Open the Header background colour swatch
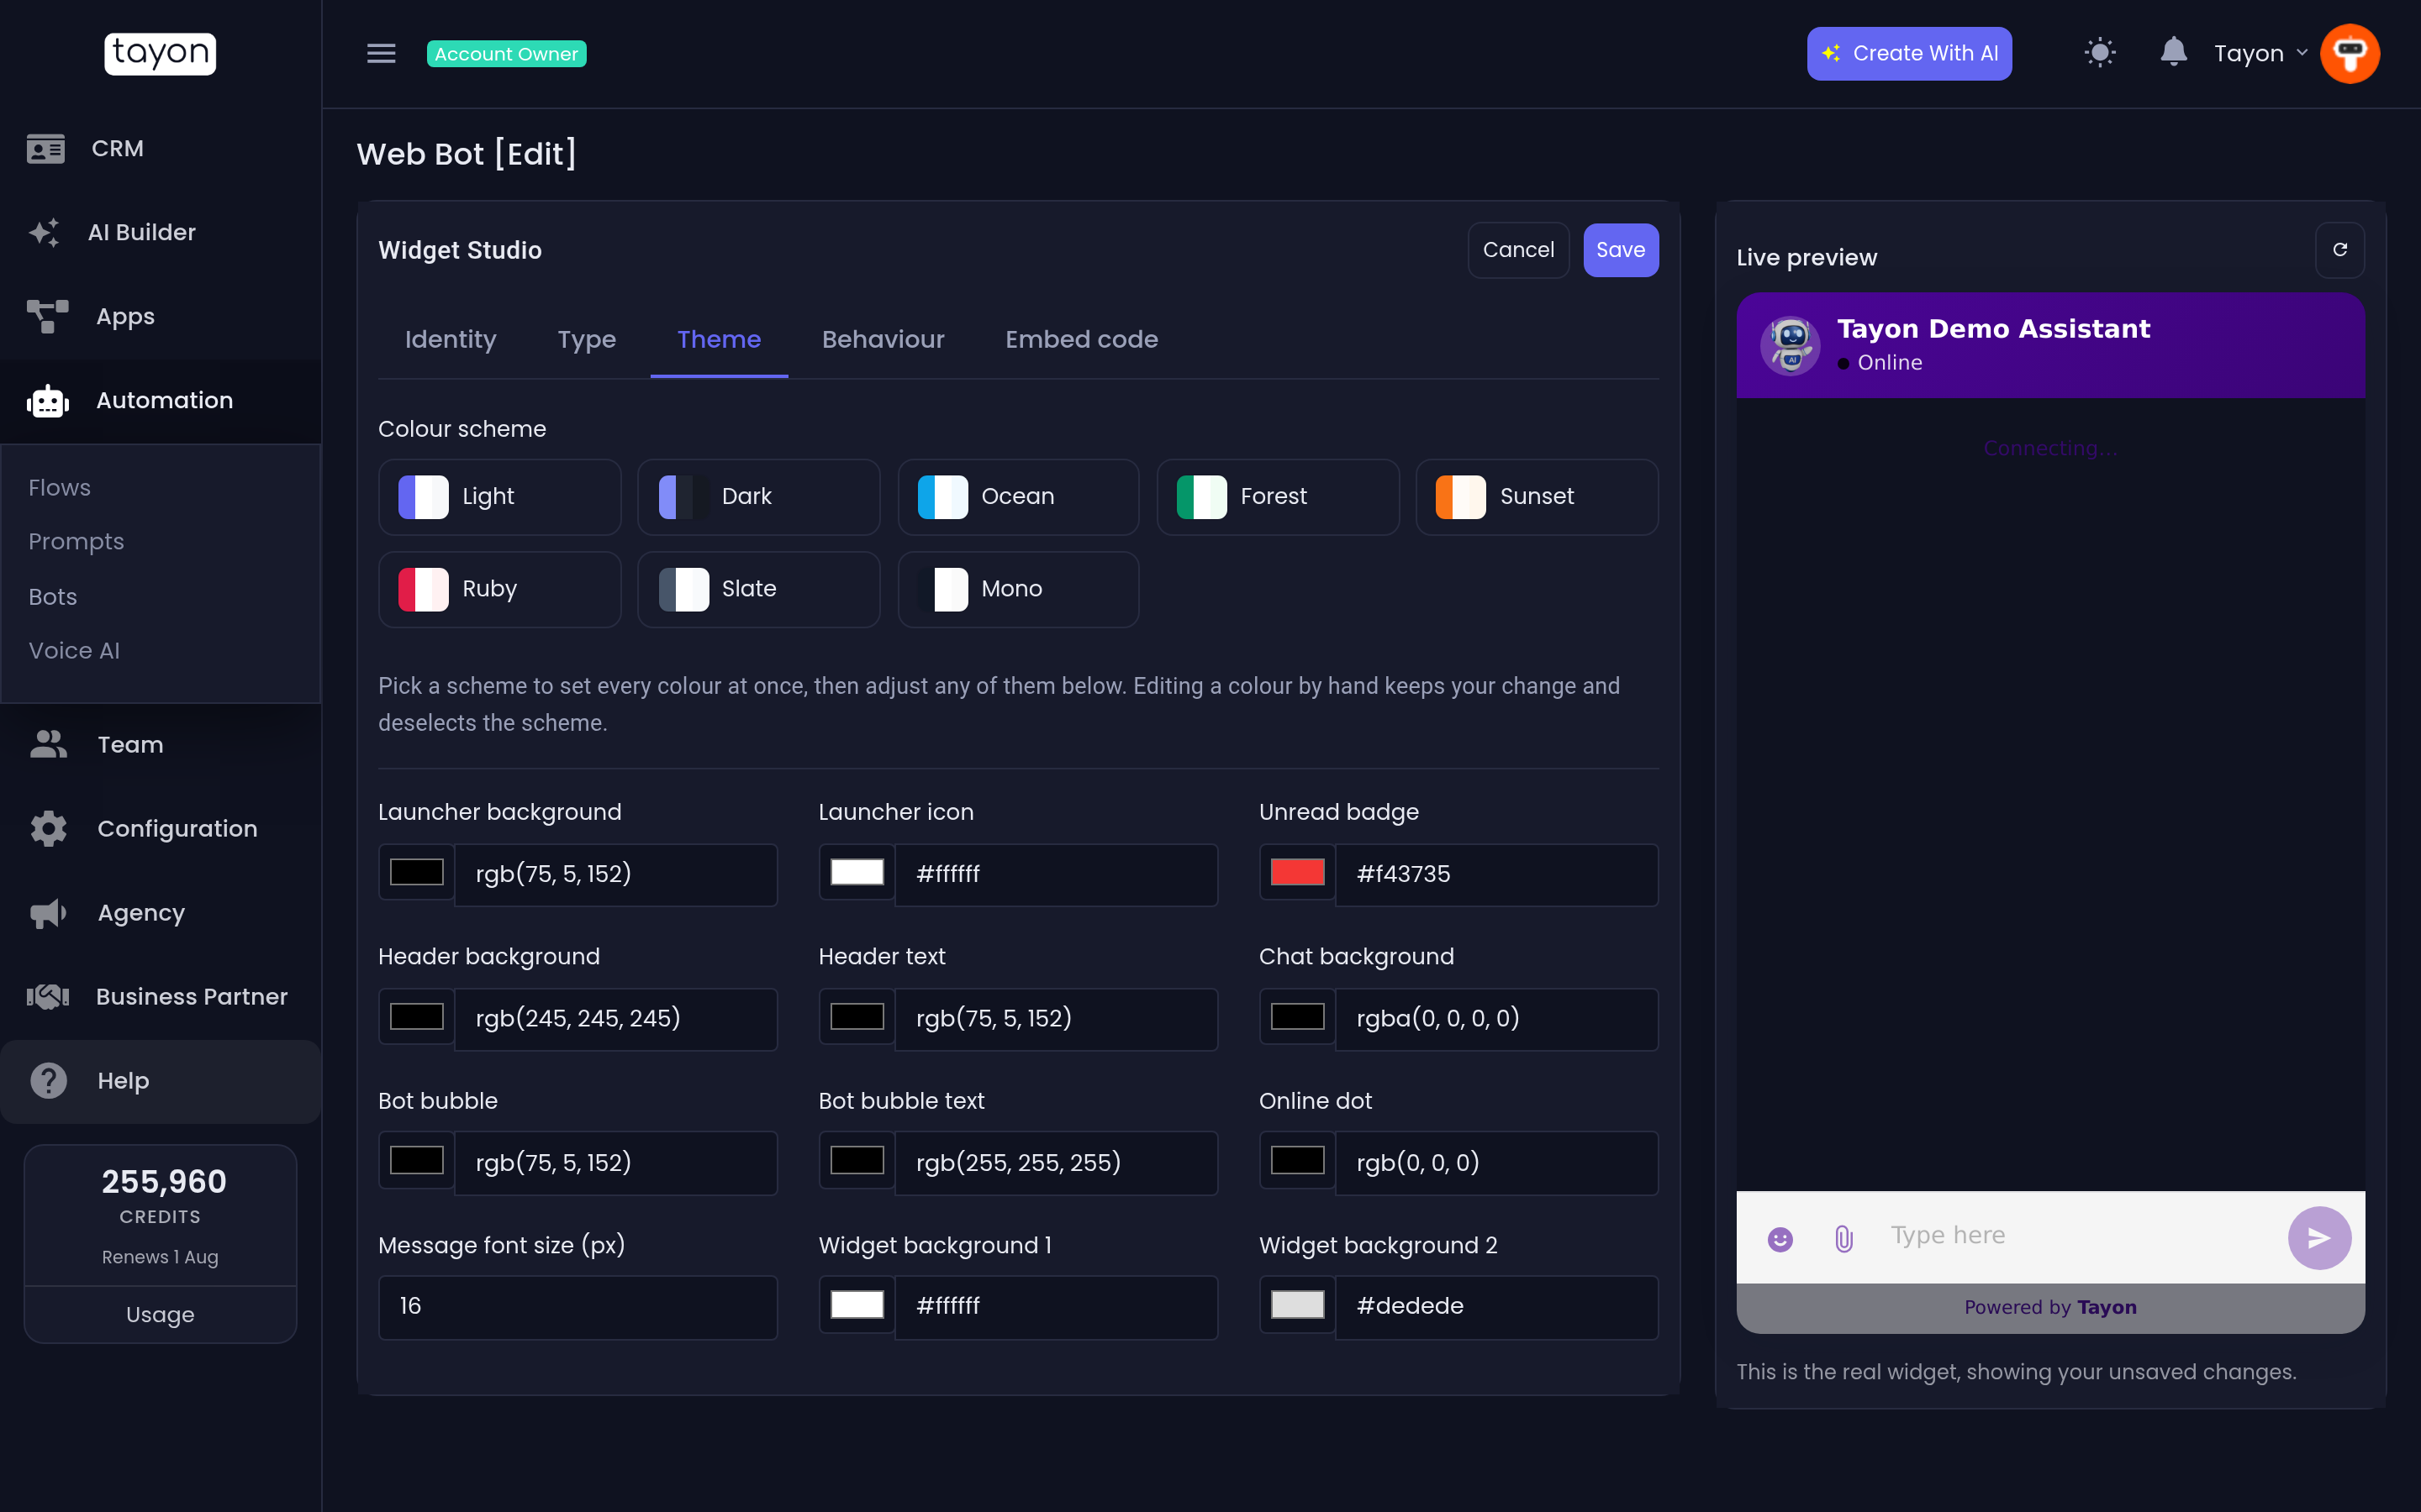This screenshot has width=2421, height=1512. [416, 1017]
